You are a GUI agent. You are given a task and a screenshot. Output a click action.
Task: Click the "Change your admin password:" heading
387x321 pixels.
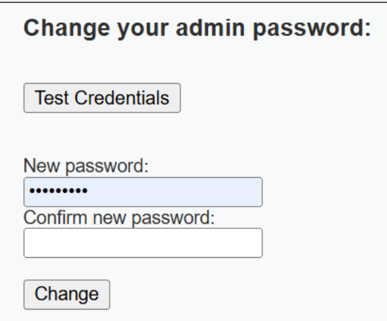[x=196, y=28]
